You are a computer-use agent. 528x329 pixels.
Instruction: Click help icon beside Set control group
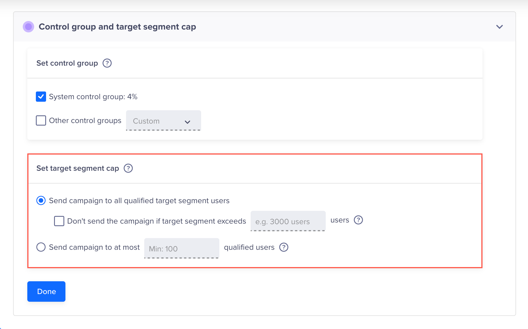point(107,63)
